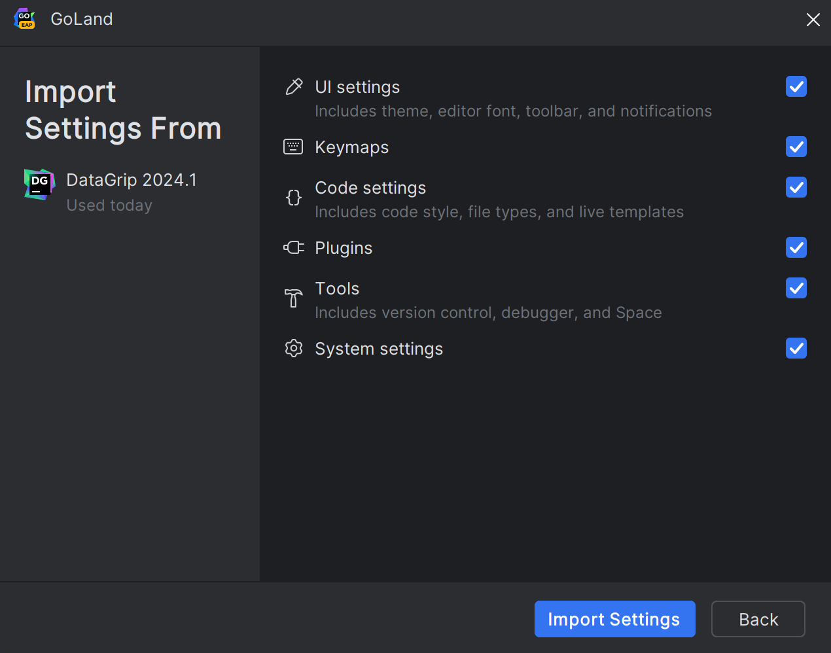Viewport: 831px width, 653px height.
Task: Close the Import Settings dialog
Action: coord(813,20)
